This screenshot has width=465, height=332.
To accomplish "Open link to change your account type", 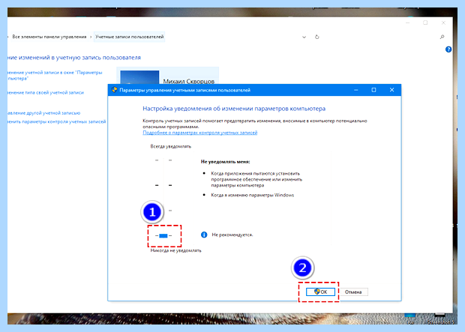I will click(46, 92).
